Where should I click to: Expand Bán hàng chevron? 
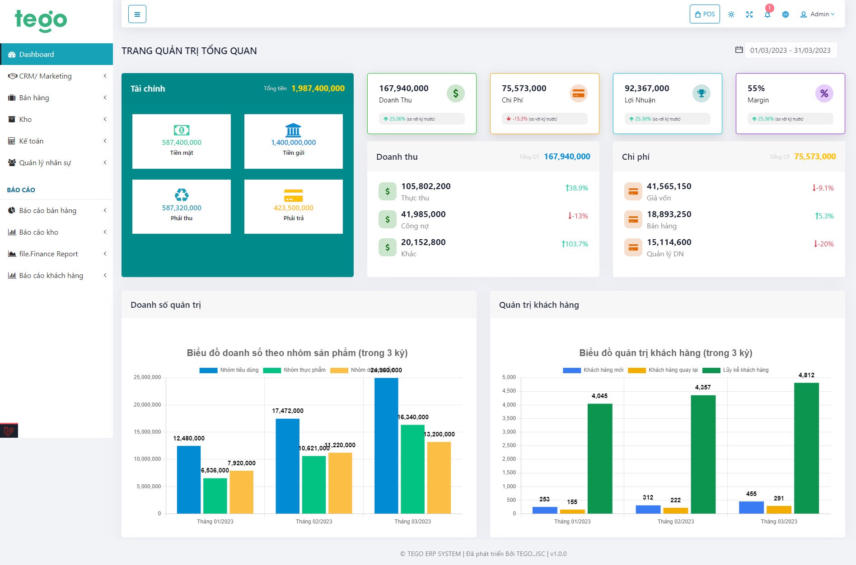click(x=105, y=97)
